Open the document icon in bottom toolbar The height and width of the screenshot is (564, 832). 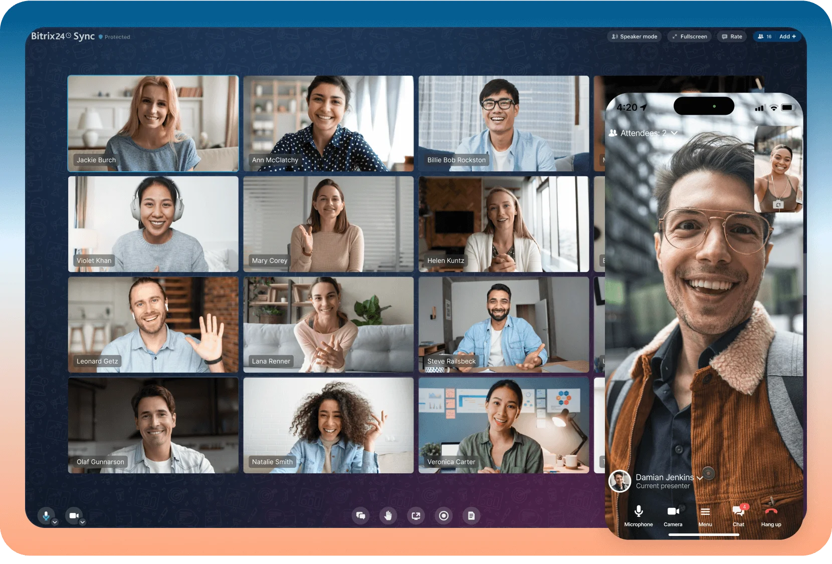click(x=471, y=515)
